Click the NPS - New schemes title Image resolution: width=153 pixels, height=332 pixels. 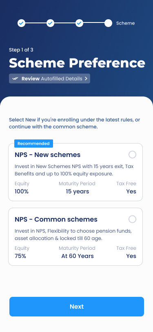coord(48,155)
